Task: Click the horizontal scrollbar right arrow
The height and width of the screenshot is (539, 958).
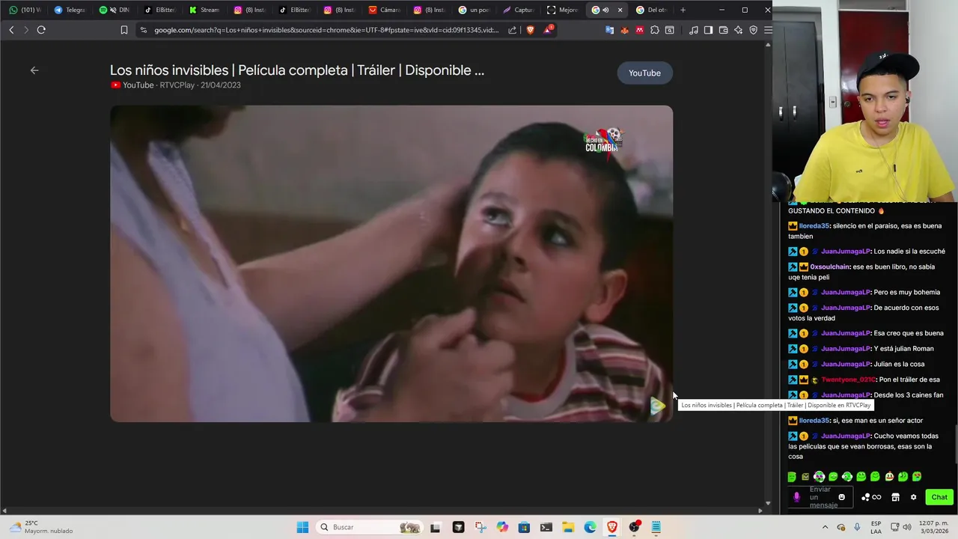Action: 760,511
